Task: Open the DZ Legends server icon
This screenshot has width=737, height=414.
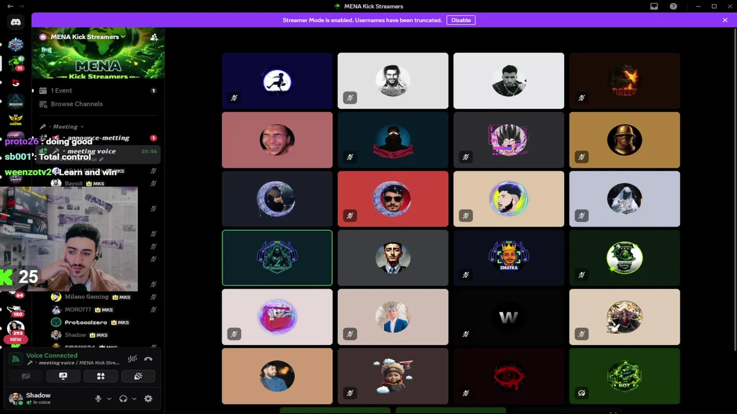Action: click(x=16, y=121)
